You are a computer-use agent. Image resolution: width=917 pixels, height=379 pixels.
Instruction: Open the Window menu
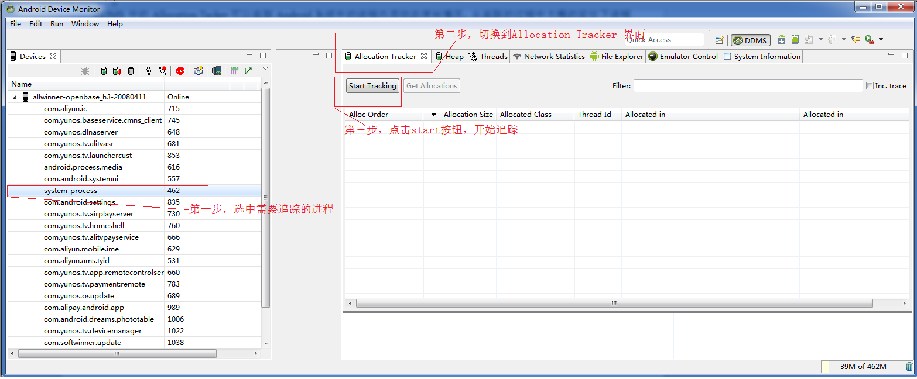(x=85, y=24)
